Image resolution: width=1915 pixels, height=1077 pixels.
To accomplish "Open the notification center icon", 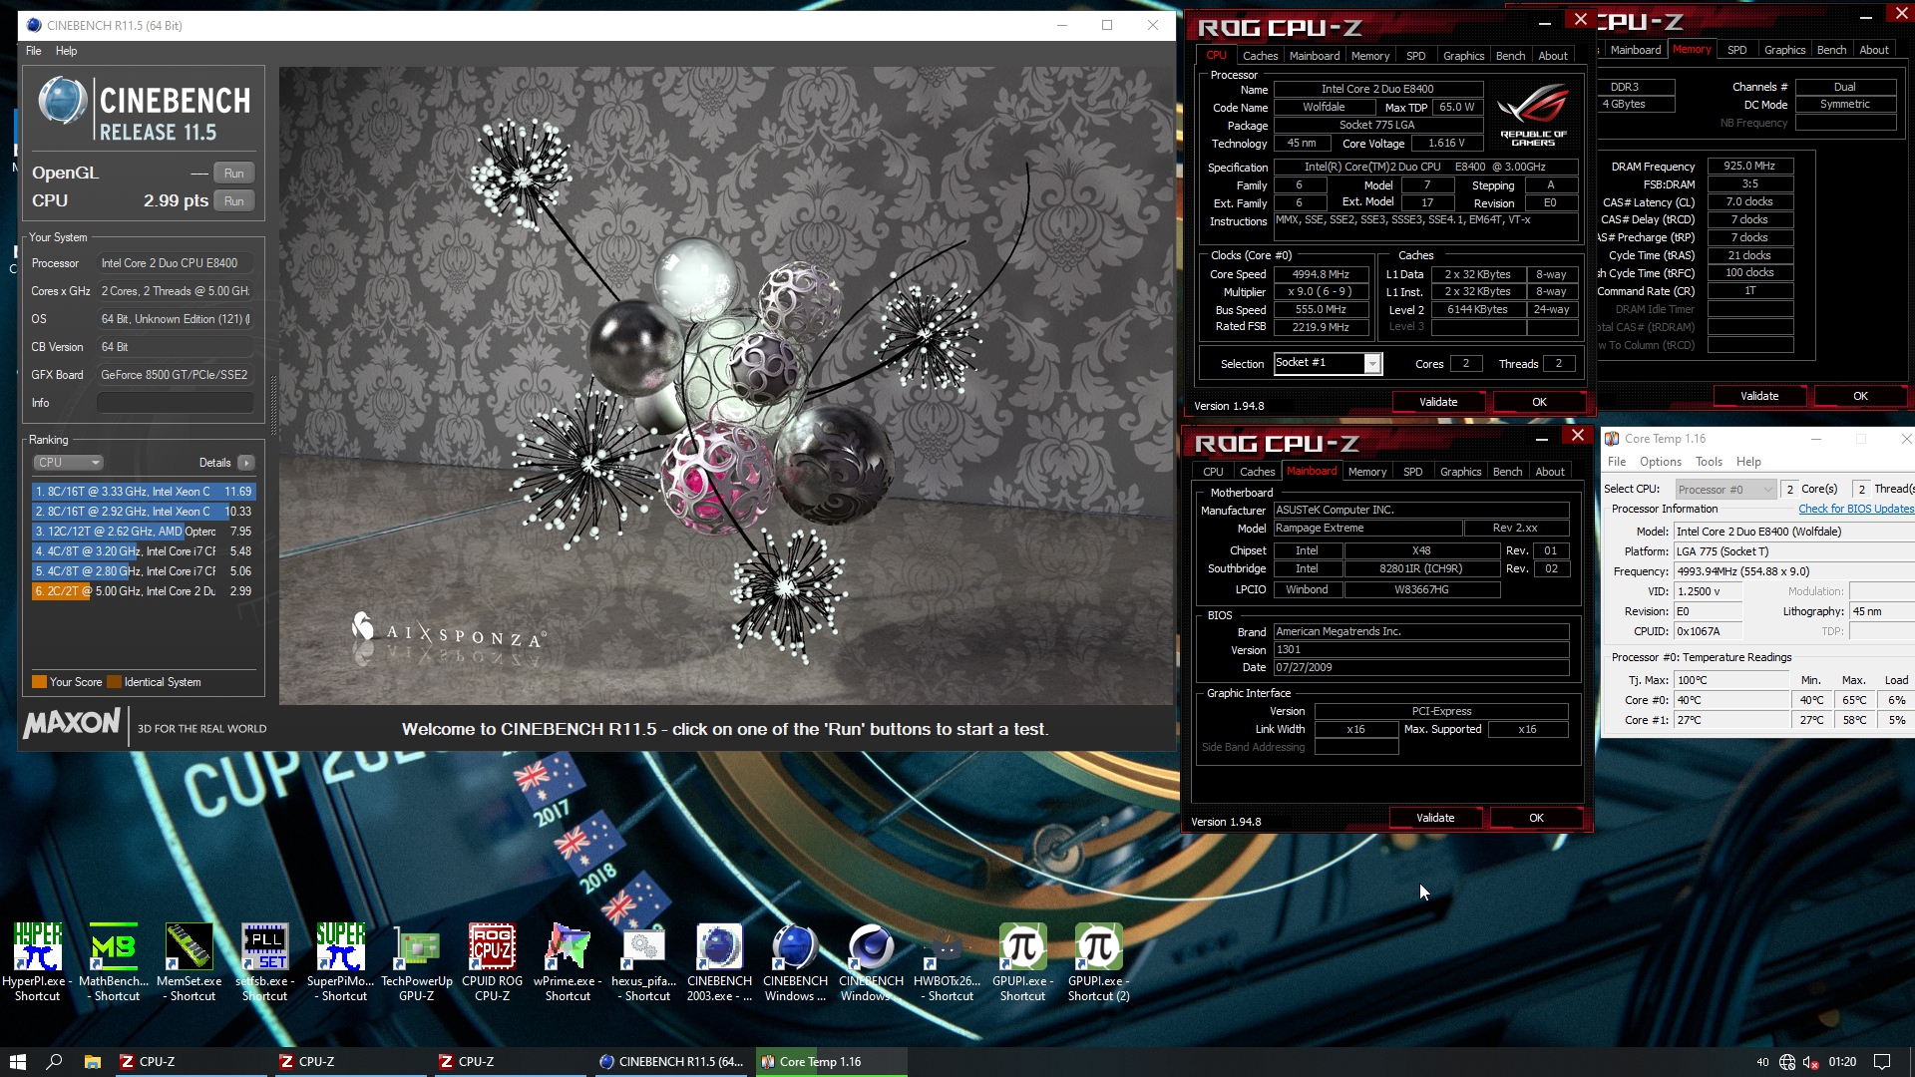I will pyautogui.click(x=1882, y=1061).
